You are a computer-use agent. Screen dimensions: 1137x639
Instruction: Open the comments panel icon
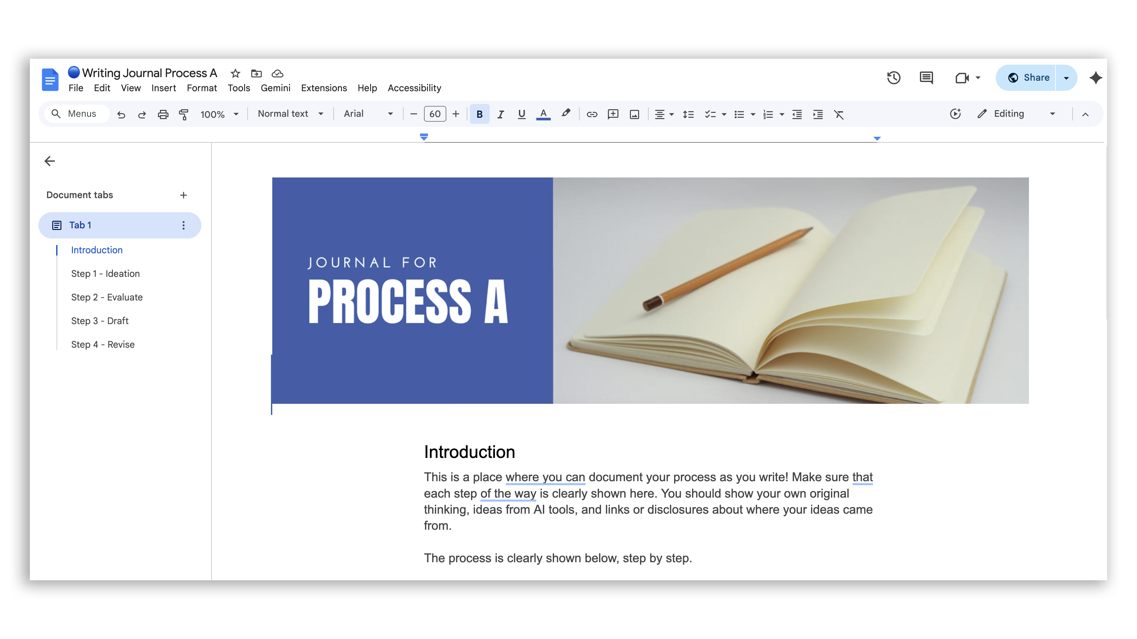[x=925, y=78]
